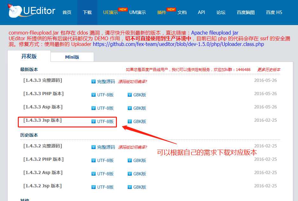This screenshot has width=298, height=201.
Task: Download 1.4.3.2 Jsp UTF-8版 text link
Action: [105, 187]
